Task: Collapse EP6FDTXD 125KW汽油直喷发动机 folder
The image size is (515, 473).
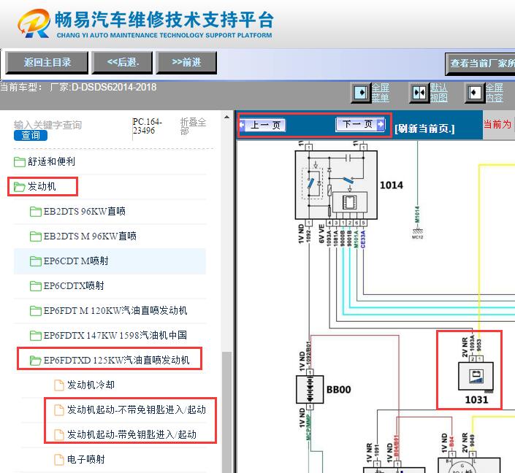Action: click(x=116, y=360)
